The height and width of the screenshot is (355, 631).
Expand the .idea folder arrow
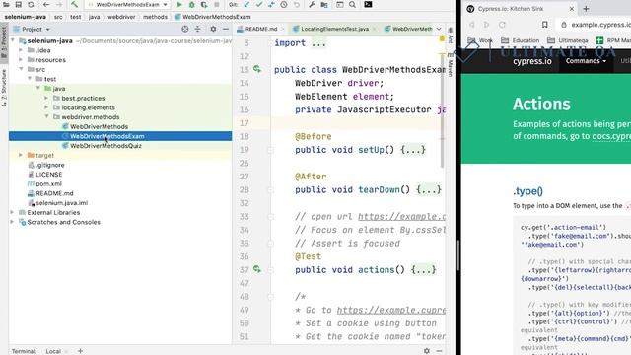tap(21, 50)
